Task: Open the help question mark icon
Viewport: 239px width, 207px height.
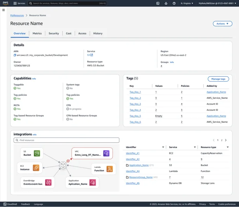Action: (x=174, y=3)
